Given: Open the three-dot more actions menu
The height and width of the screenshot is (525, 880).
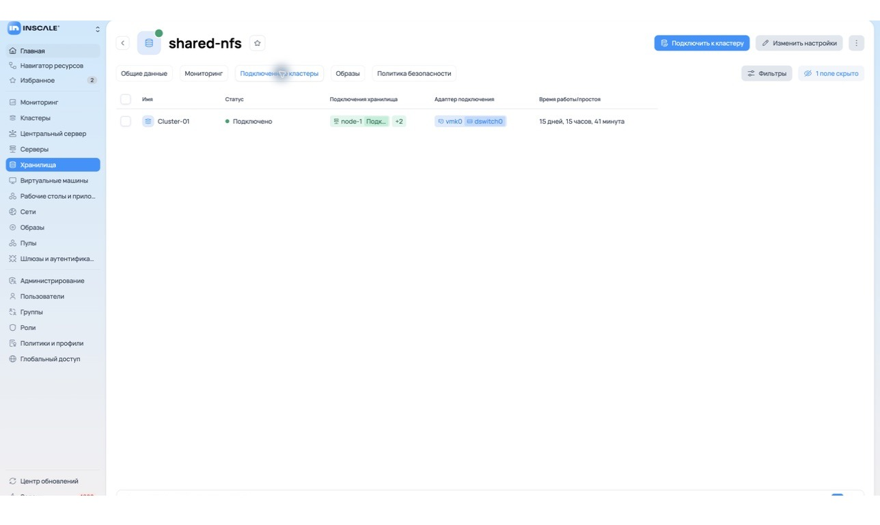Looking at the screenshot, I should click(x=856, y=43).
